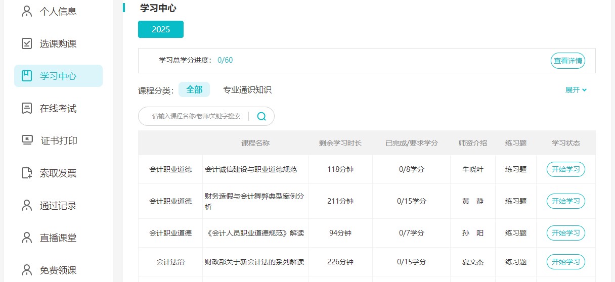The height and width of the screenshot is (282, 615).
Task: Click the 证书打印 monitor icon
Action: pos(27,140)
